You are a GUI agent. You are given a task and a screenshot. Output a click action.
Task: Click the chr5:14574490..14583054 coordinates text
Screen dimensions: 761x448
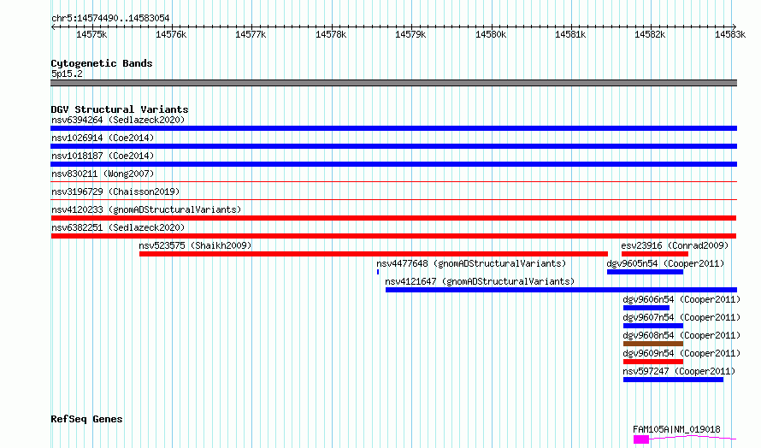pyautogui.click(x=110, y=19)
